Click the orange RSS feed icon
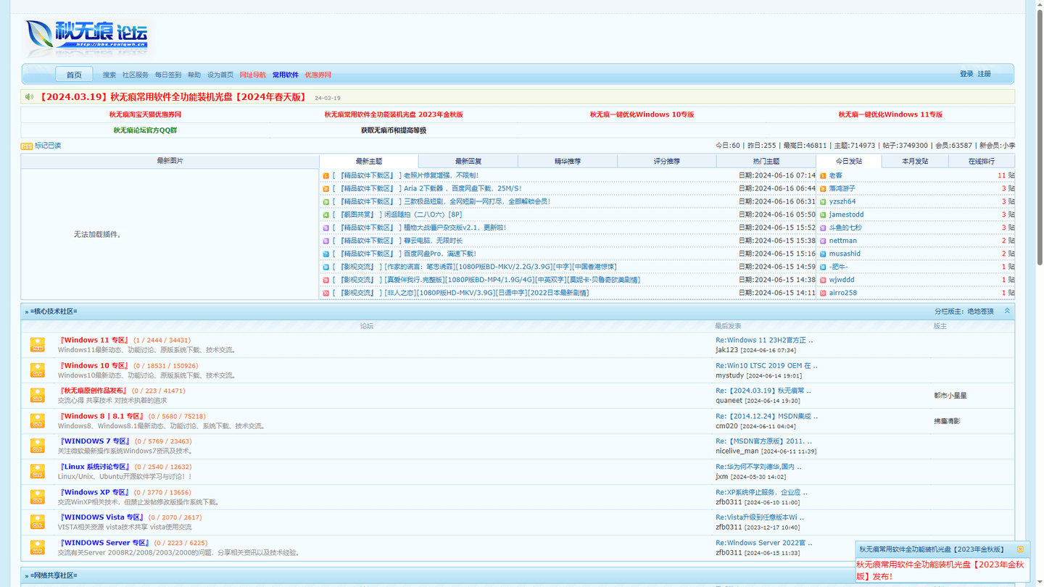This screenshot has height=587, width=1044. pos(27,146)
